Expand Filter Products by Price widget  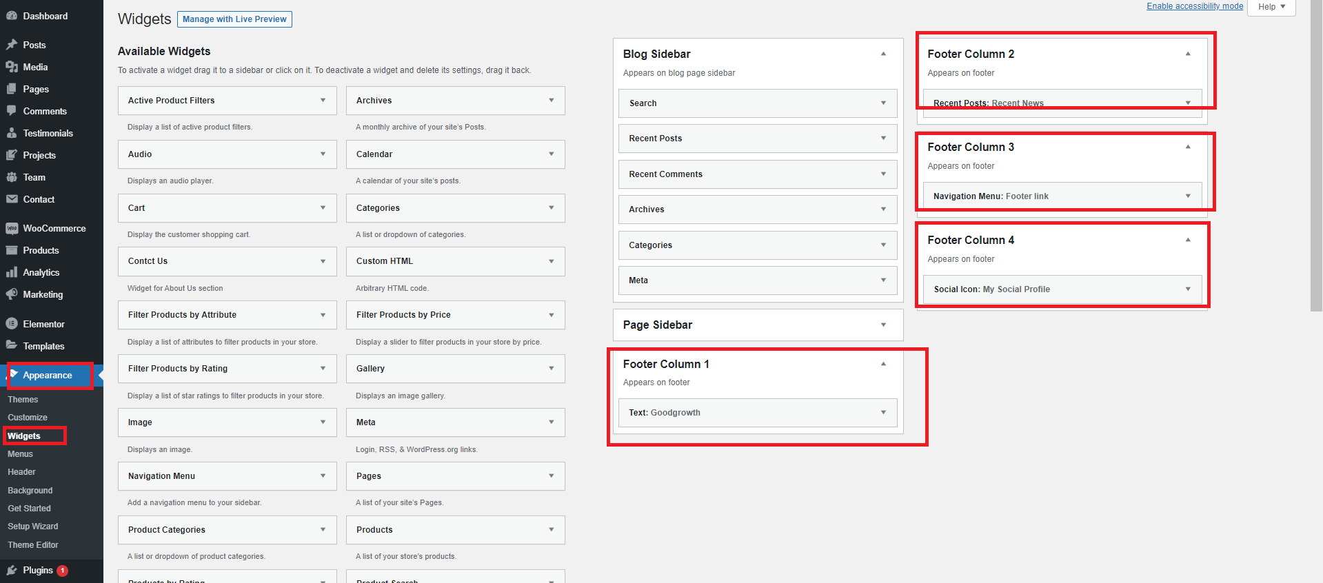point(551,315)
